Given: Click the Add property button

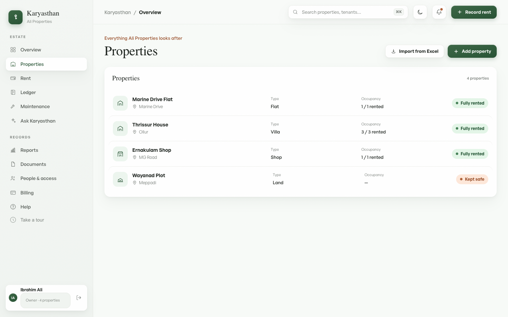Looking at the screenshot, I should tap(472, 51).
